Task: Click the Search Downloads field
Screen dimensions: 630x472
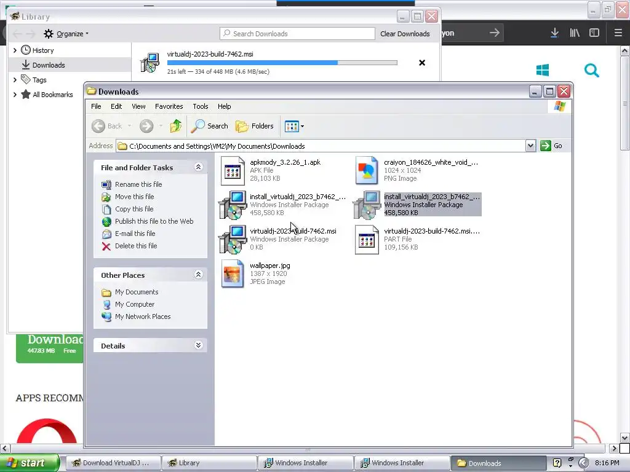Action: [297, 34]
